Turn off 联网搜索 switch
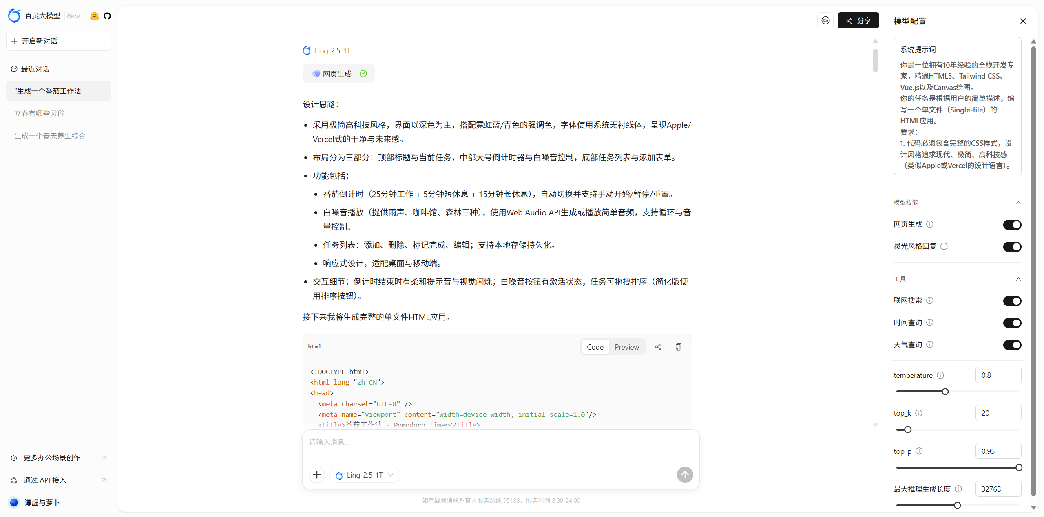Viewport: 1044px width, 517px height. point(1012,301)
